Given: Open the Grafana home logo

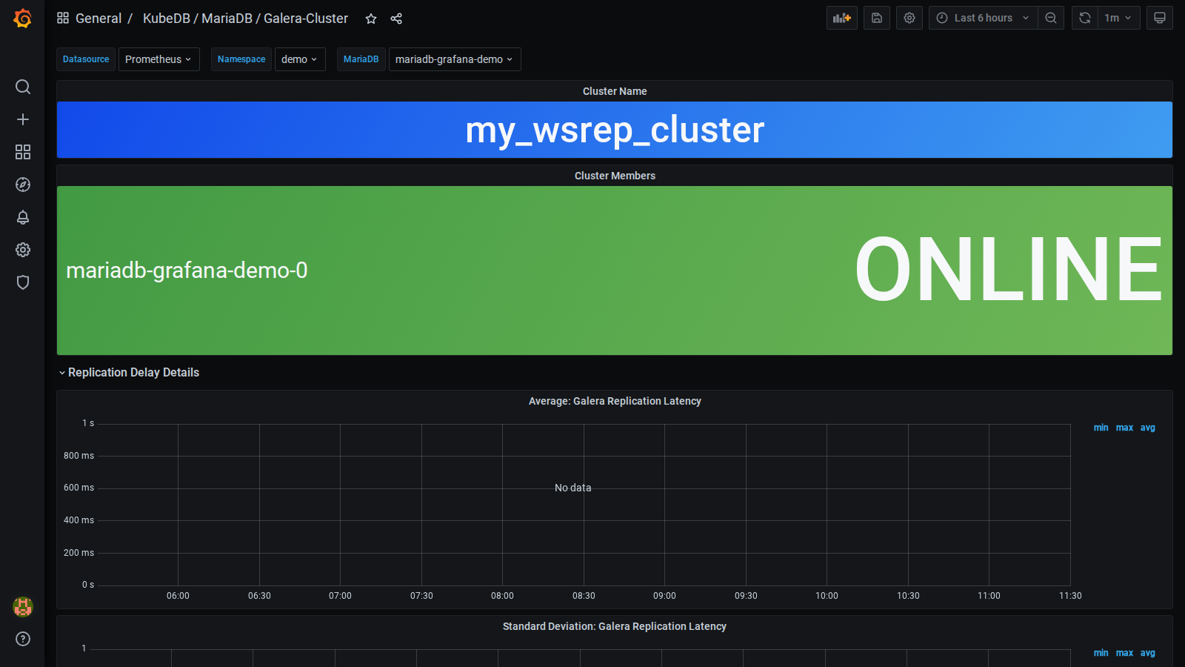Looking at the screenshot, I should click(23, 18).
